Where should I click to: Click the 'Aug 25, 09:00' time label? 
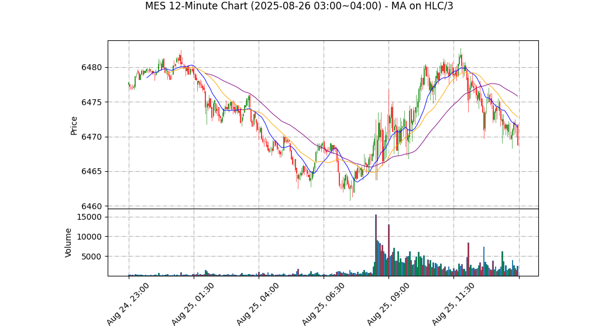[x=388, y=304]
